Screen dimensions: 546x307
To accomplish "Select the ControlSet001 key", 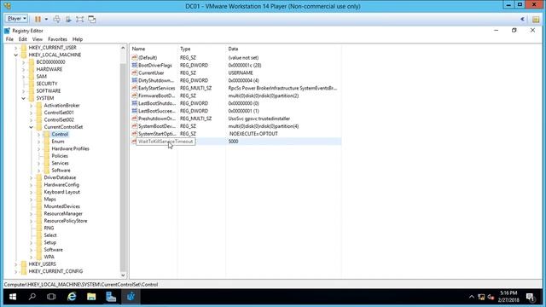I will click(x=59, y=113).
